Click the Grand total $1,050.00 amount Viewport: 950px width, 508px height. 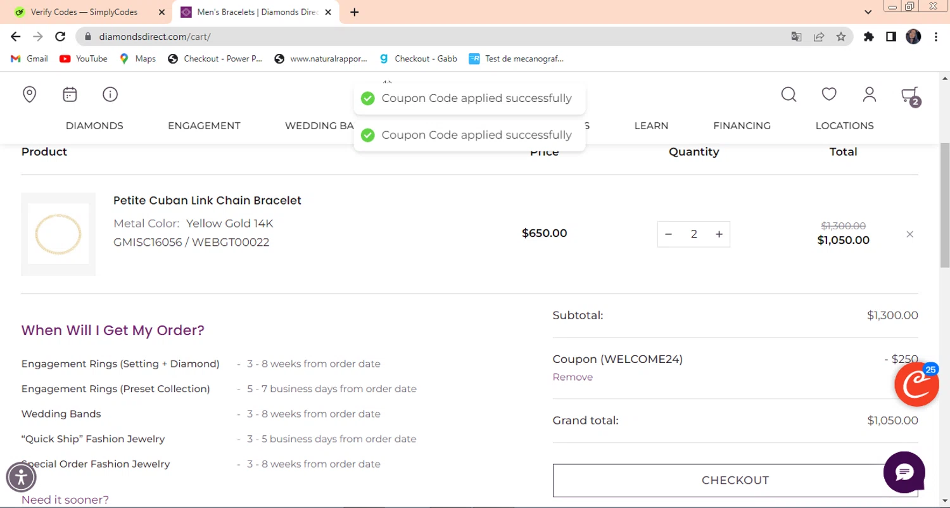click(892, 421)
